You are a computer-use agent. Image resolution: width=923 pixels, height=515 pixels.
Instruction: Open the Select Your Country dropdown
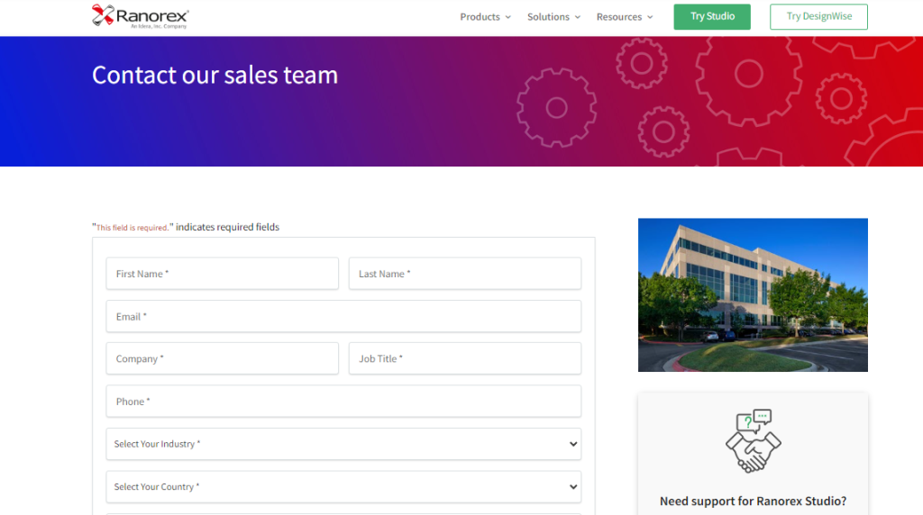pos(343,487)
